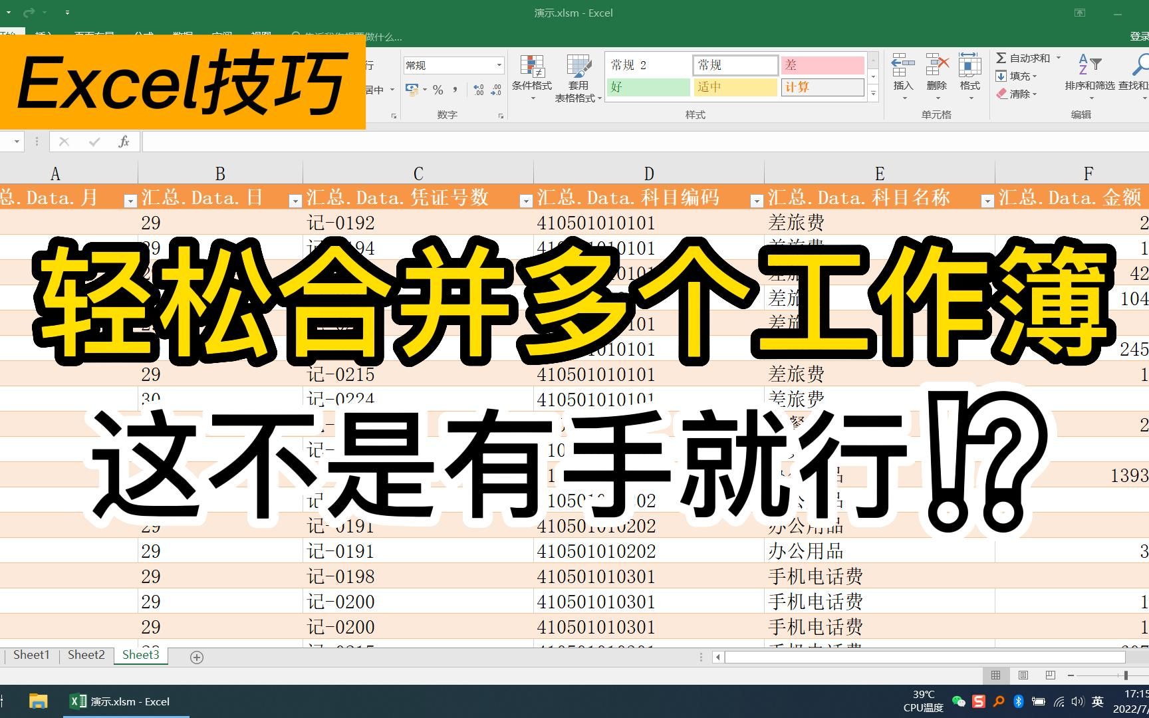Apply the 好 (Good) green cell style
The height and width of the screenshot is (718, 1149).
[x=648, y=87]
